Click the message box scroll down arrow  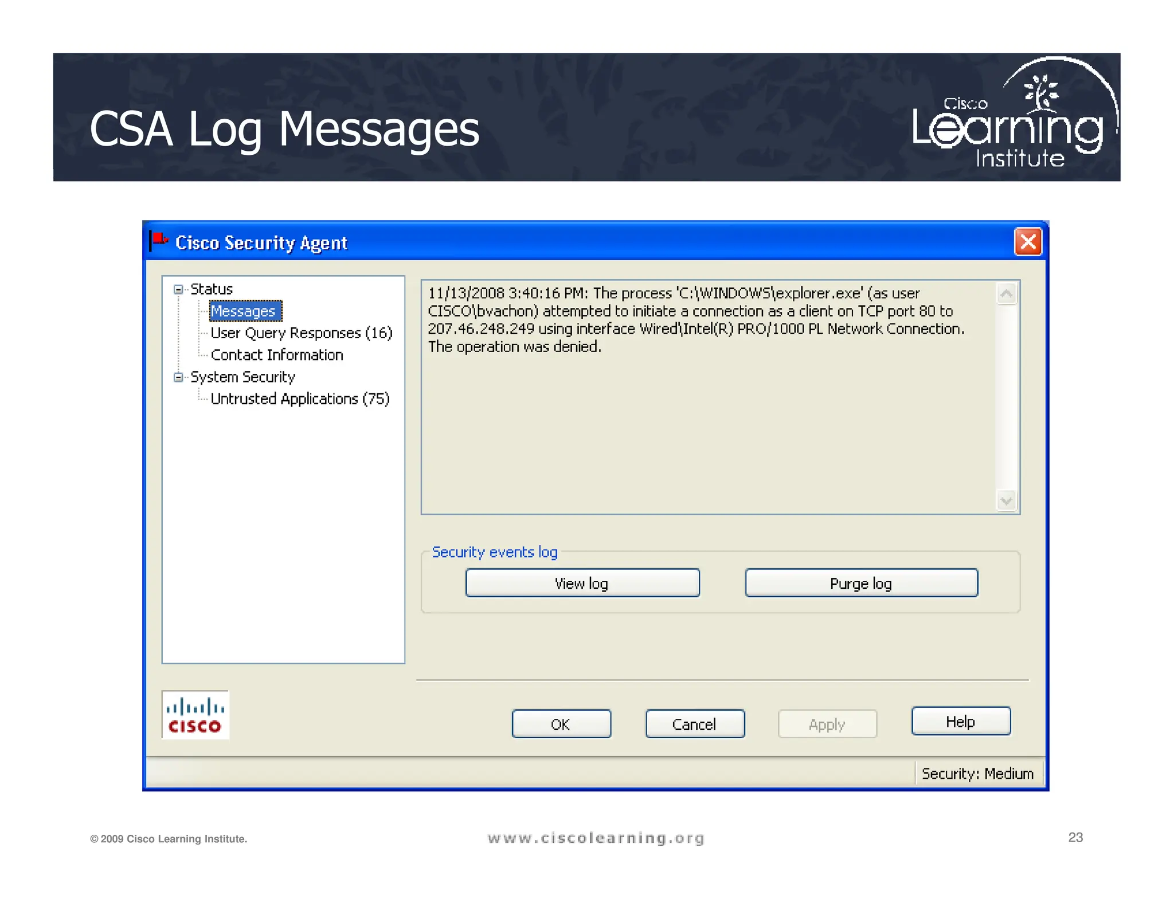pos(1007,501)
